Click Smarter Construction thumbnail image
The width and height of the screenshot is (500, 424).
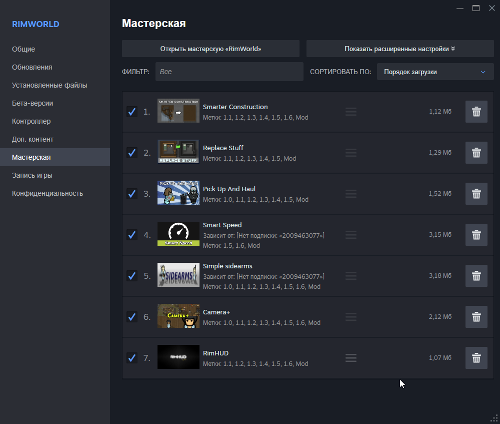pos(178,111)
